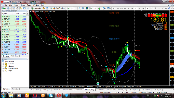Open the Terminal panel icon
This screenshot has height=98, width=174.
point(24,8)
